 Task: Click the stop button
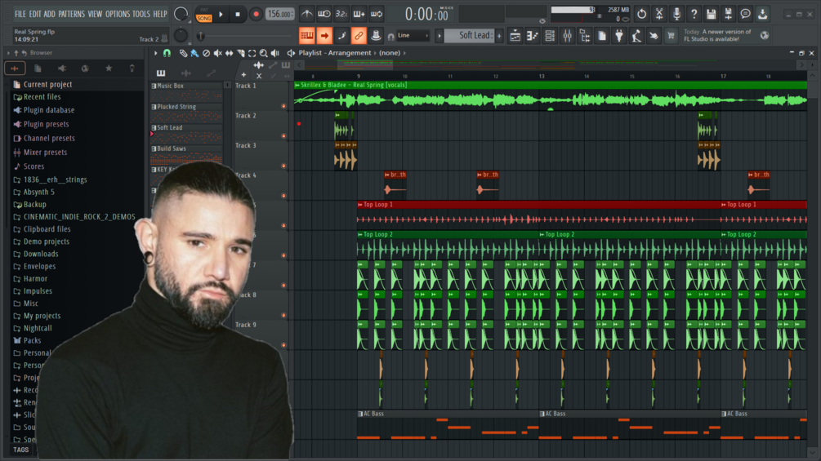coord(238,14)
